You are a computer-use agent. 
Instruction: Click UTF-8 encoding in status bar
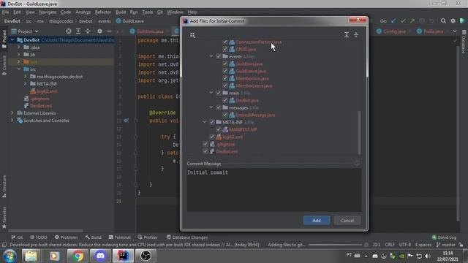pyautogui.click(x=405, y=245)
